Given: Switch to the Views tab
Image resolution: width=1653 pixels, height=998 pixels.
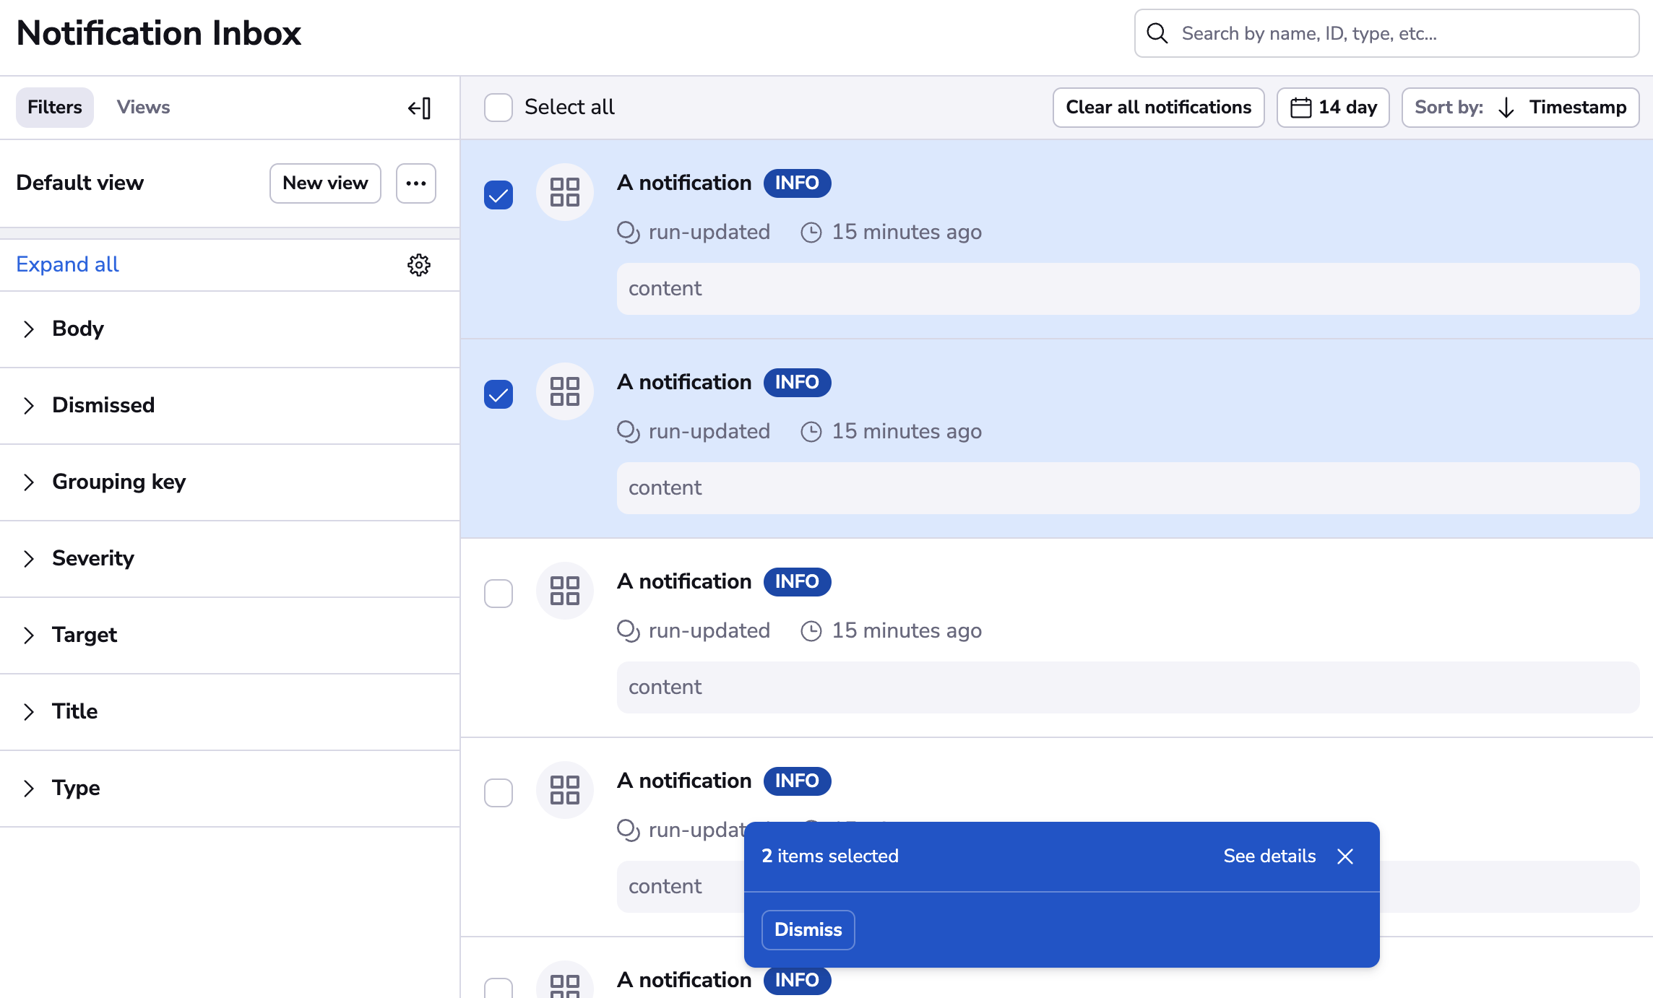Looking at the screenshot, I should click(142, 107).
